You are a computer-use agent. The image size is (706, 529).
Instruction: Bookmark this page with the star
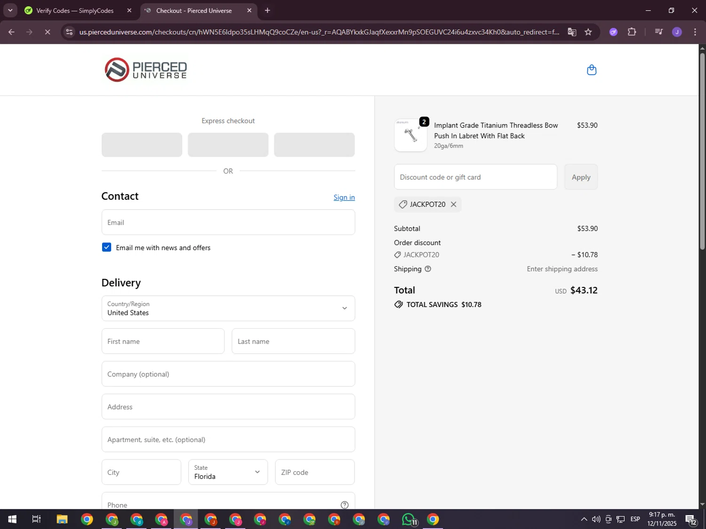point(588,32)
